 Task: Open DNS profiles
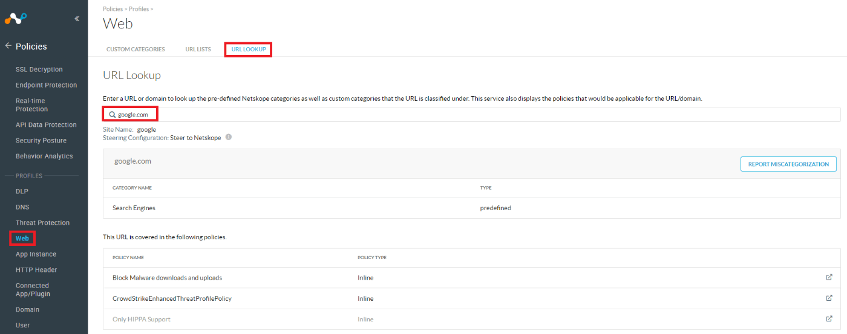(22, 207)
